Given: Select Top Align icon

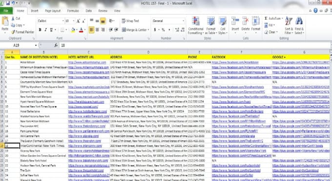Looking at the screenshot, I should [x=91, y=20].
